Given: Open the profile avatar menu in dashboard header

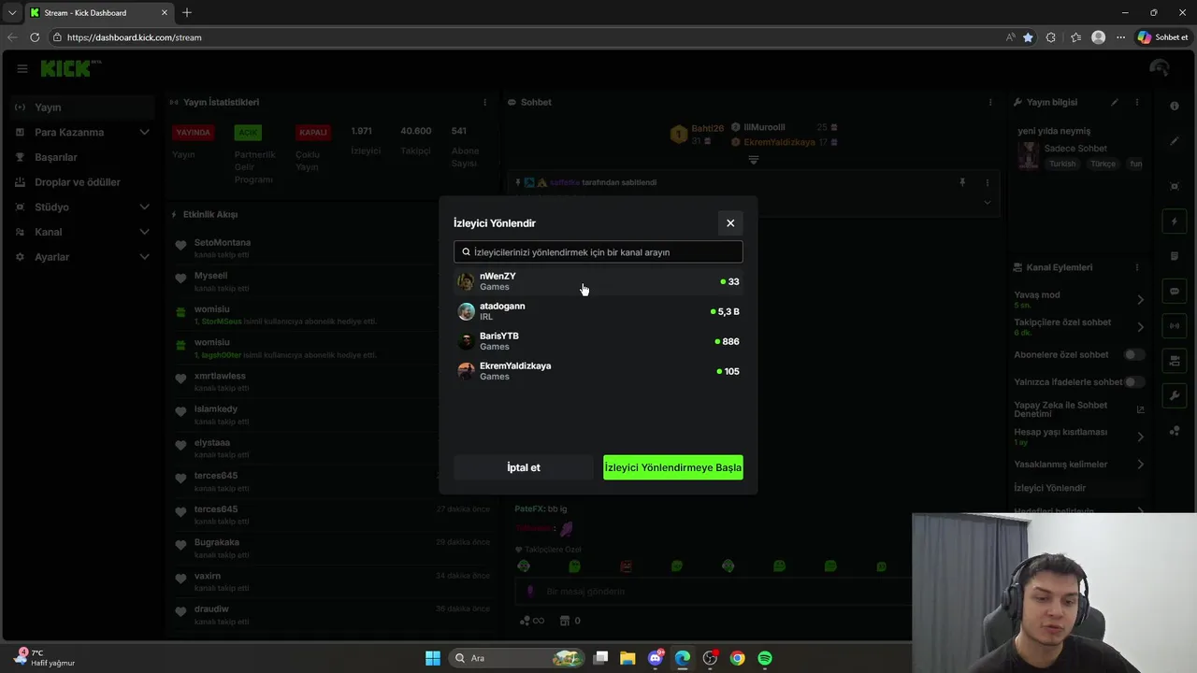Looking at the screenshot, I should 1160,68.
